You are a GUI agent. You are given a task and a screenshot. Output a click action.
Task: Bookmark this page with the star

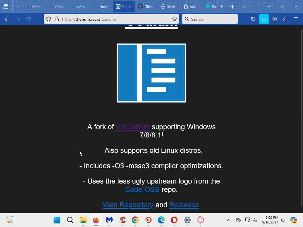(x=174, y=19)
